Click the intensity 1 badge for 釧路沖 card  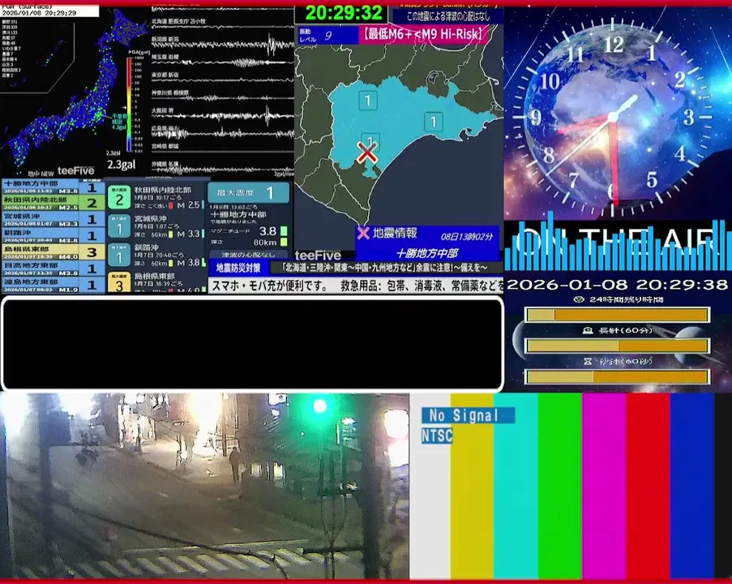pos(119,255)
